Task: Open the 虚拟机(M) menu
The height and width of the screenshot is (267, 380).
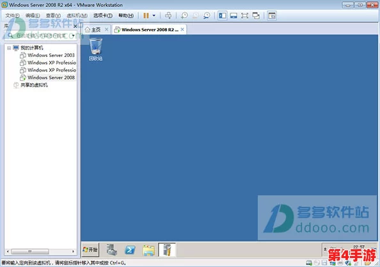Action: click(x=77, y=15)
